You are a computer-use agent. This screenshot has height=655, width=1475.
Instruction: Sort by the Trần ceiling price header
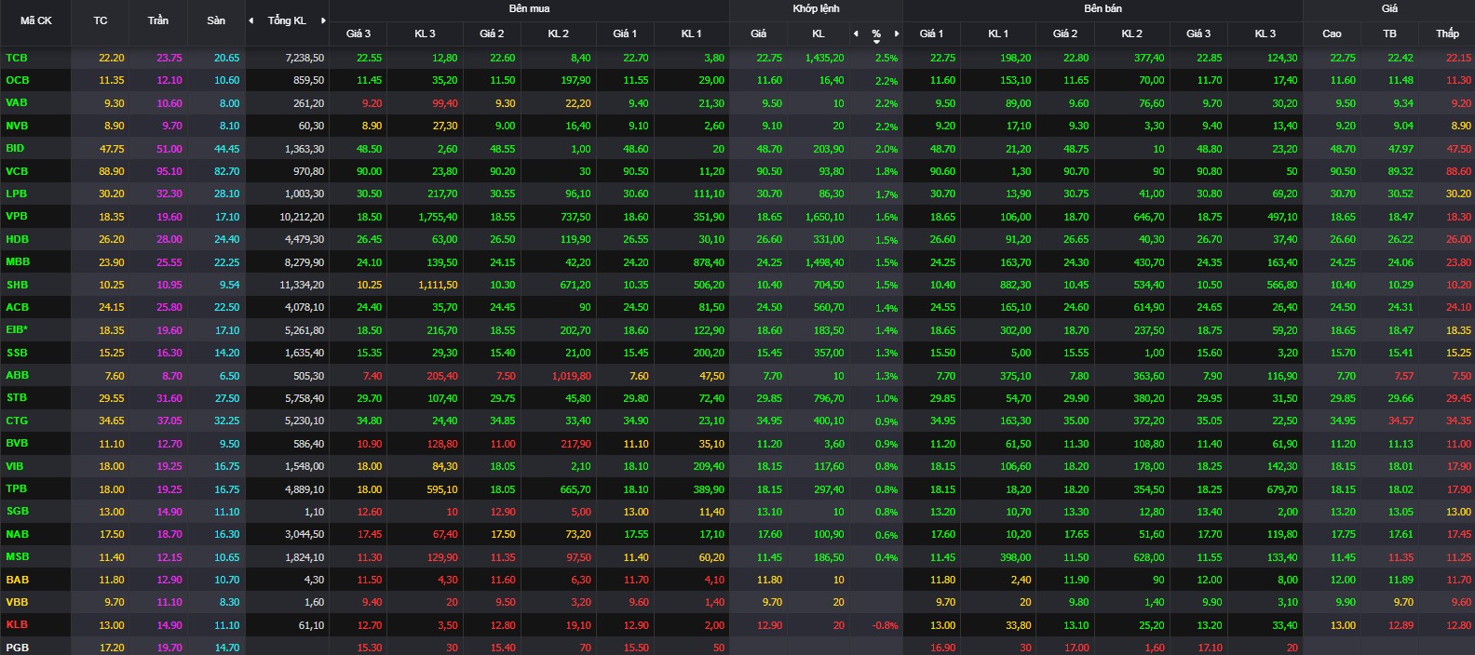[x=158, y=20]
